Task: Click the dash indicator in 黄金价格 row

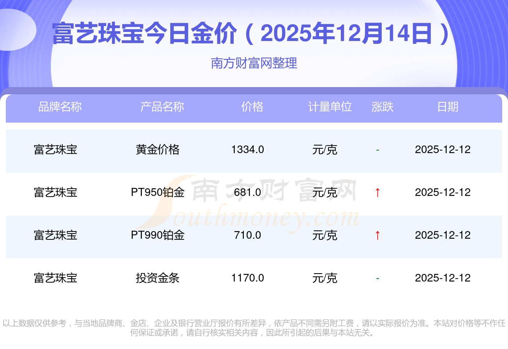Action: click(x=378, y=150)
